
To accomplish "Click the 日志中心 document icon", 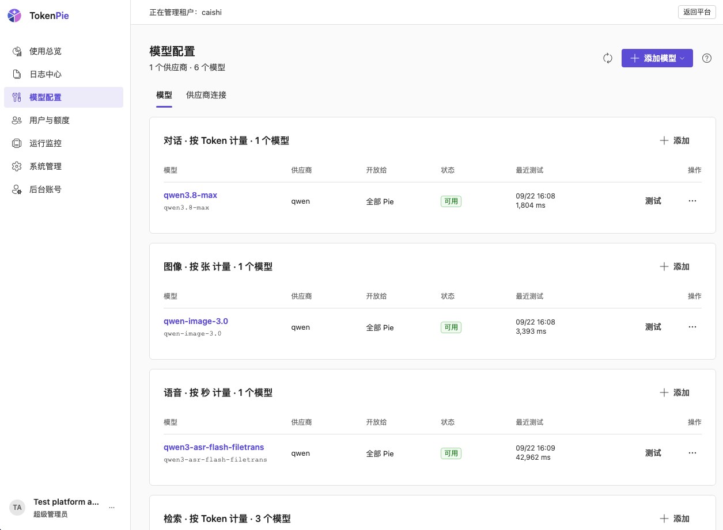I will [x=17, y=74].
